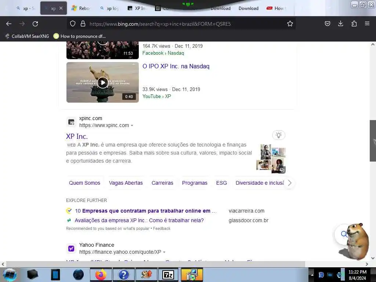This screenshot has height=282, width=376.
Task: Click the horizontal scrollbar thumb
Action: pos(155,264)
